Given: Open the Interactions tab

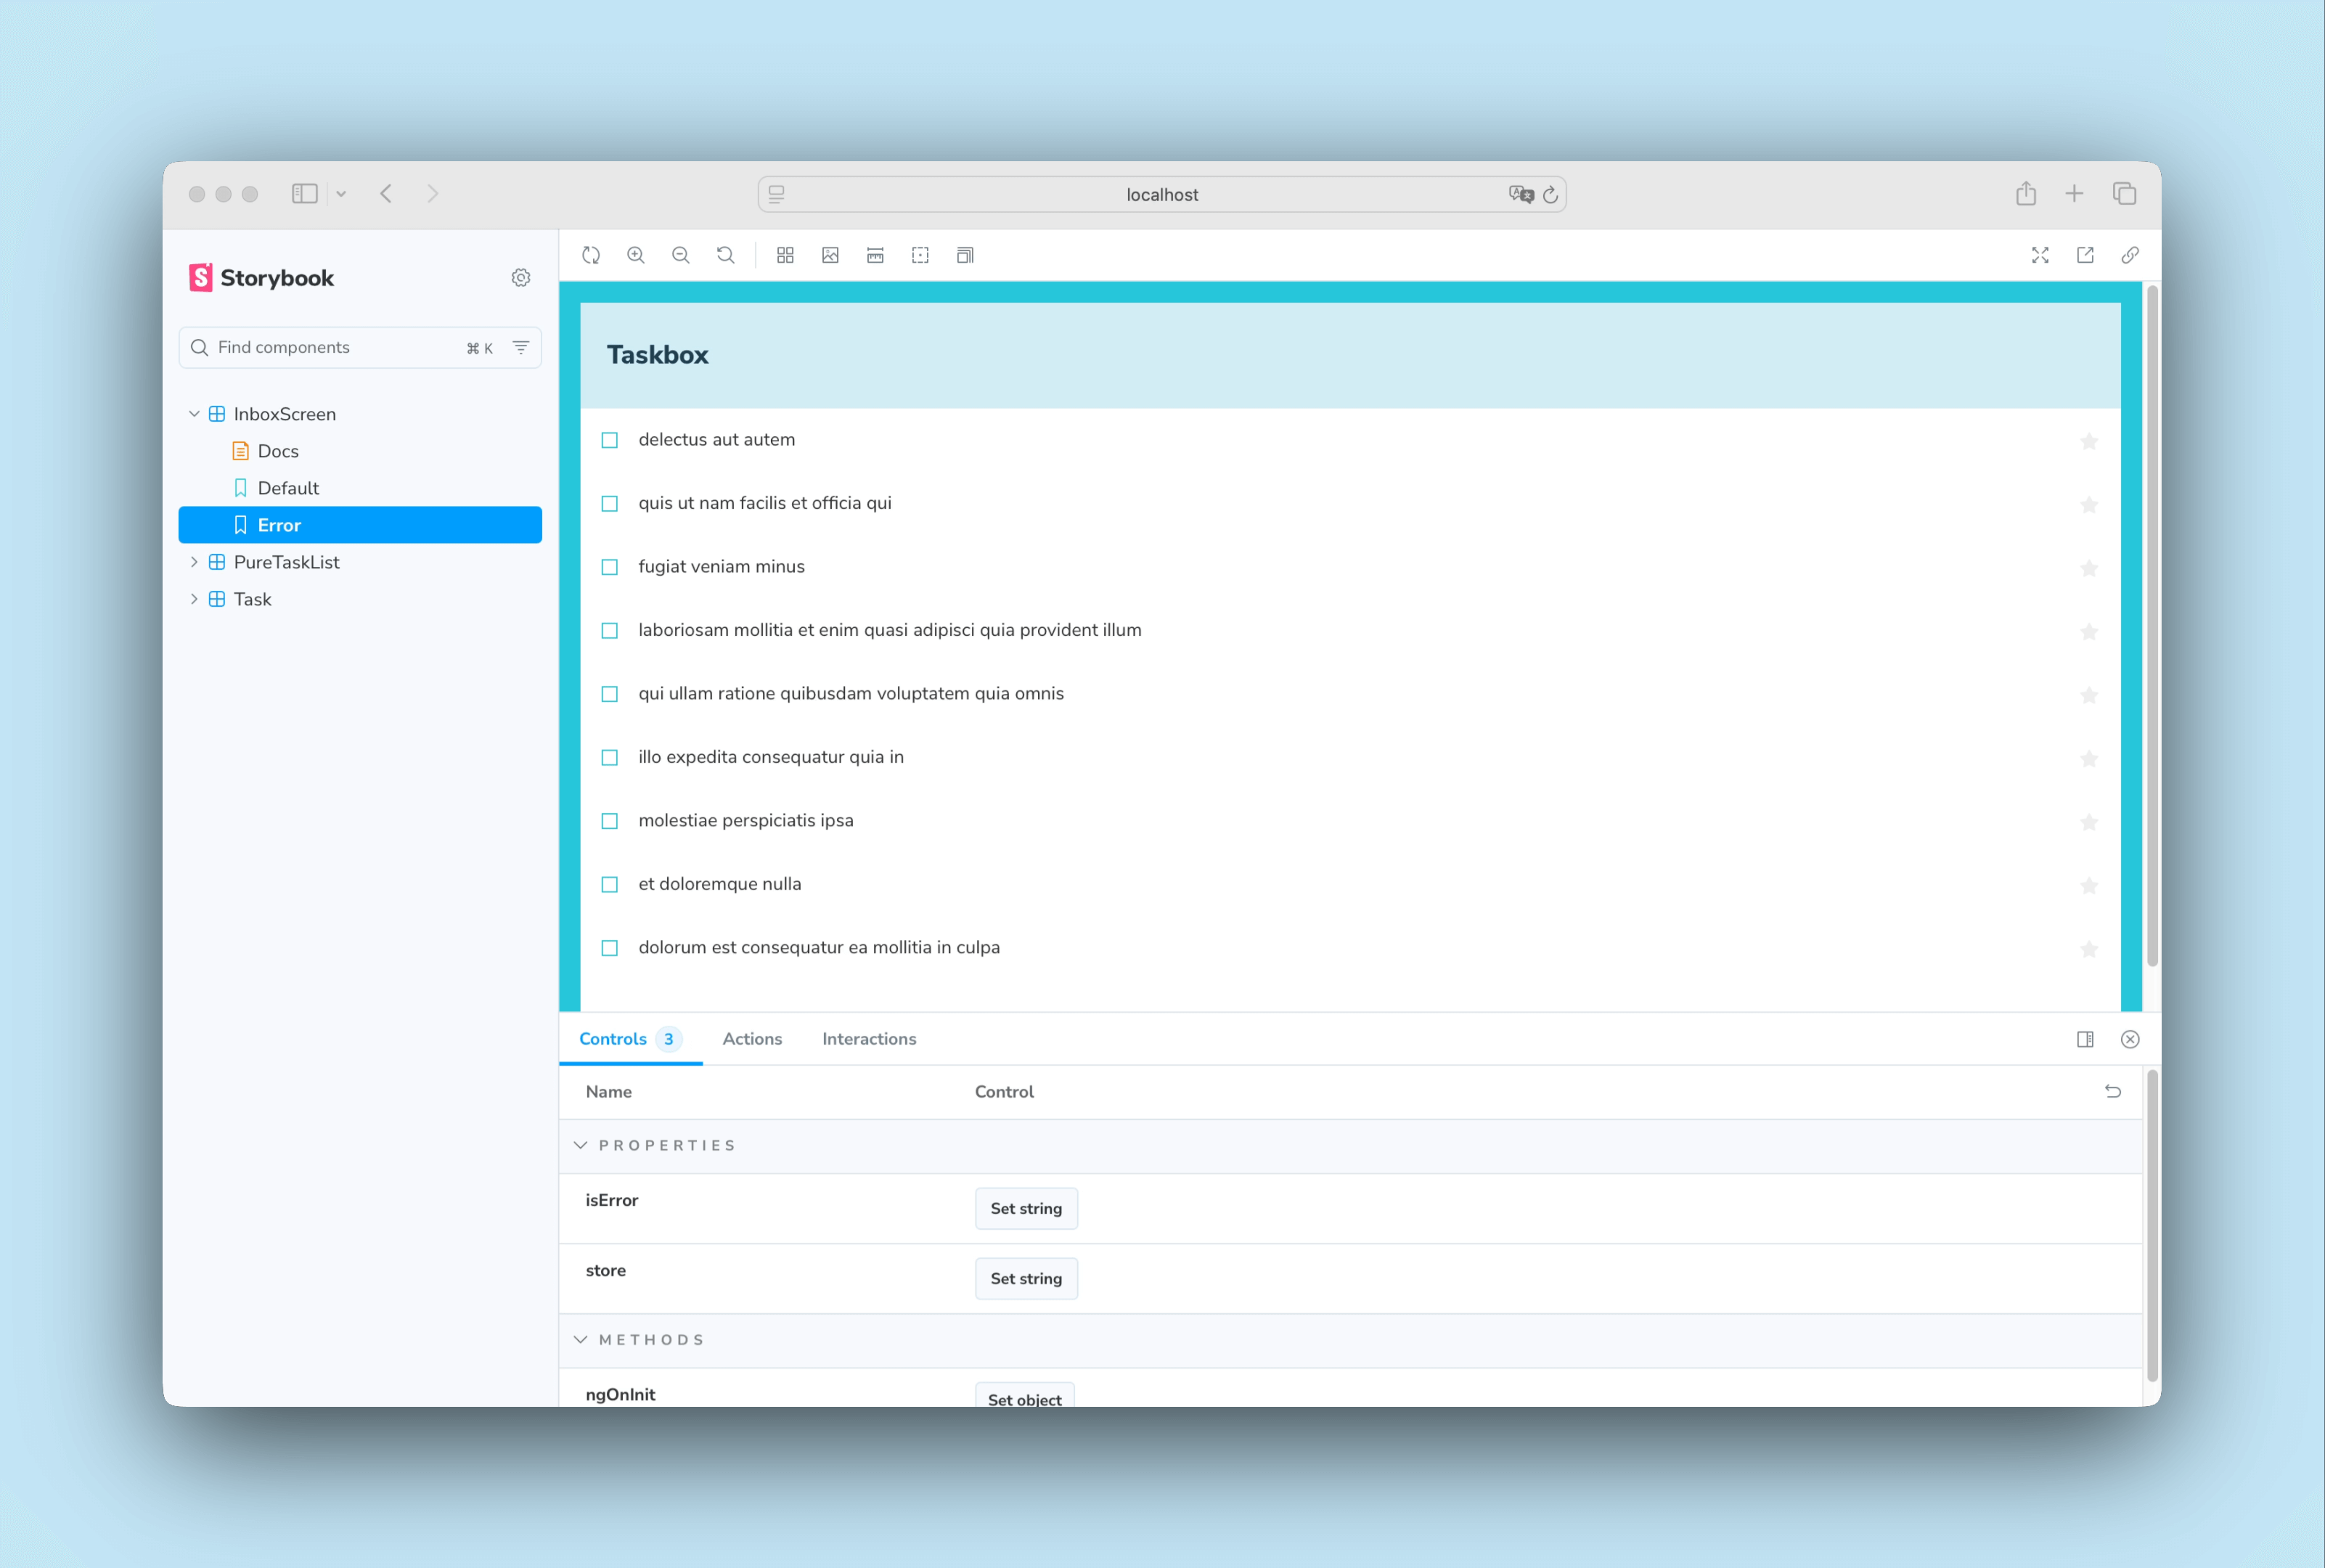Looking at the screenshot, I should pyautogui.click(x=869, y=1039).
